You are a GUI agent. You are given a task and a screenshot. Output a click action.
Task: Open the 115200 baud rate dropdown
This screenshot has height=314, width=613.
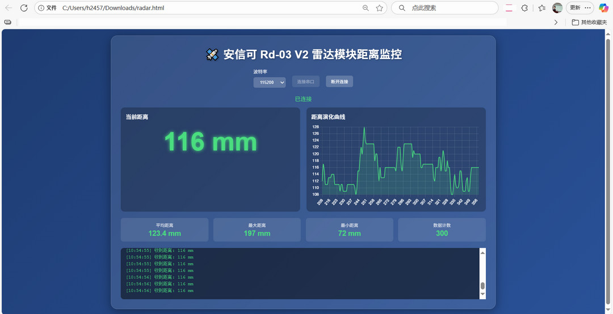[x=270, y=82]
